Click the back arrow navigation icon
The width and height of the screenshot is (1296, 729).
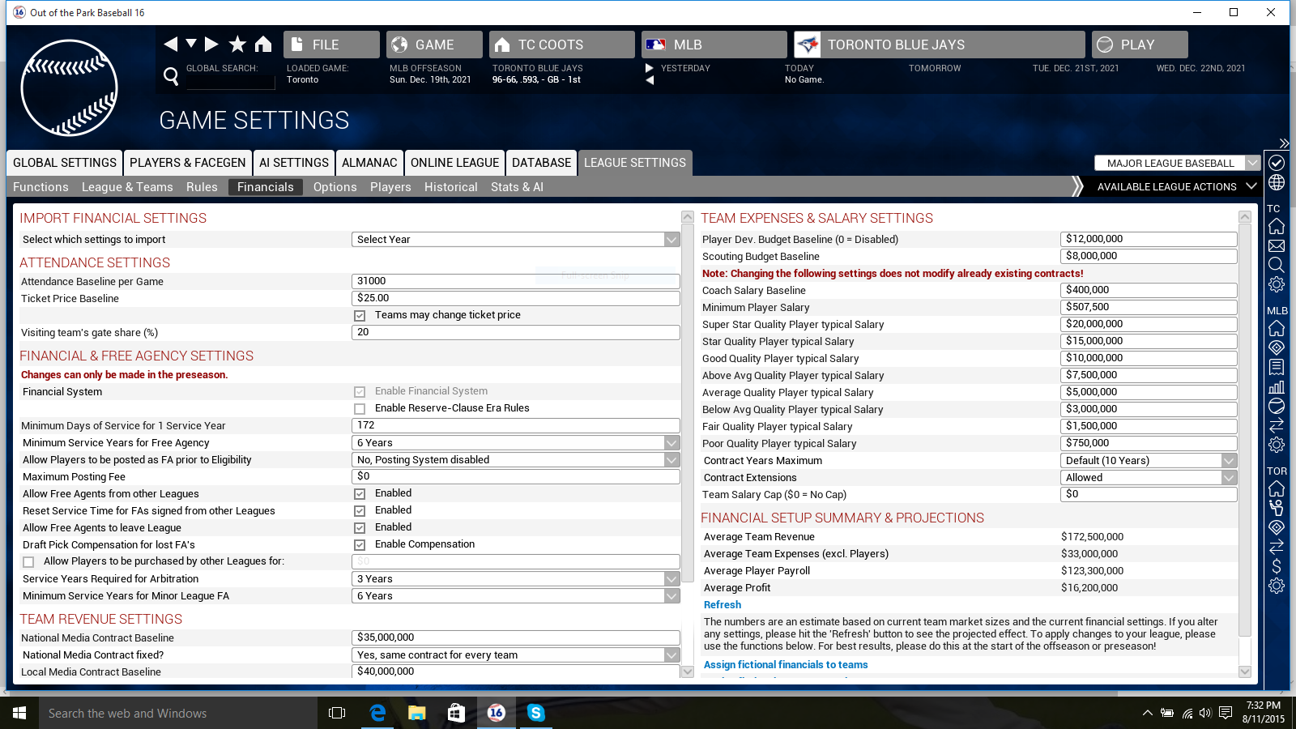pos(170,45)
